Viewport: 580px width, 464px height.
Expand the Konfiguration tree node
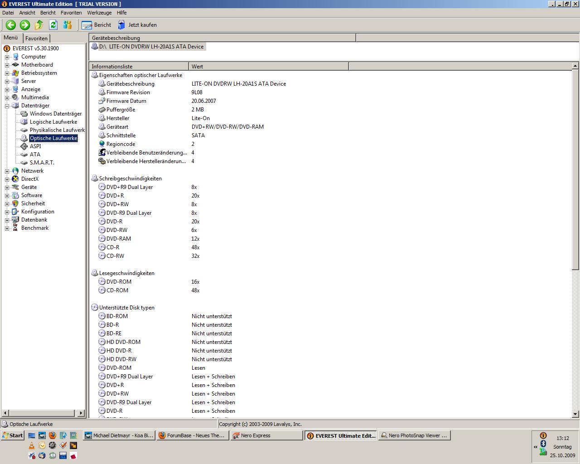point(7,212)
